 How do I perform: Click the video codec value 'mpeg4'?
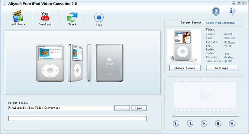coord(228,34)
